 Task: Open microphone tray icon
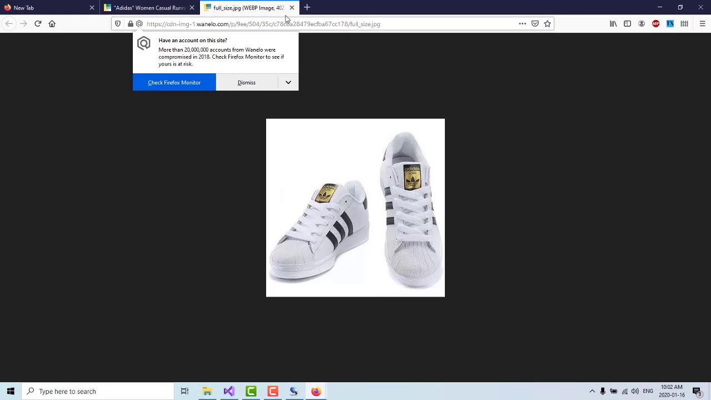(x=603, y=391)
